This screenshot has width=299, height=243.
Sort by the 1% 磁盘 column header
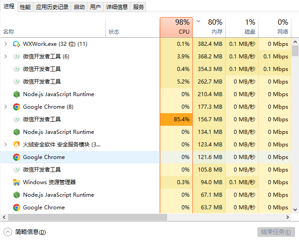point(242,27)
